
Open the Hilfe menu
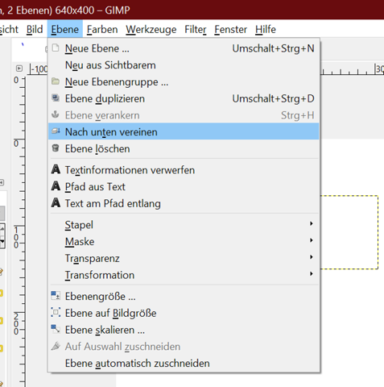point(266,29)
